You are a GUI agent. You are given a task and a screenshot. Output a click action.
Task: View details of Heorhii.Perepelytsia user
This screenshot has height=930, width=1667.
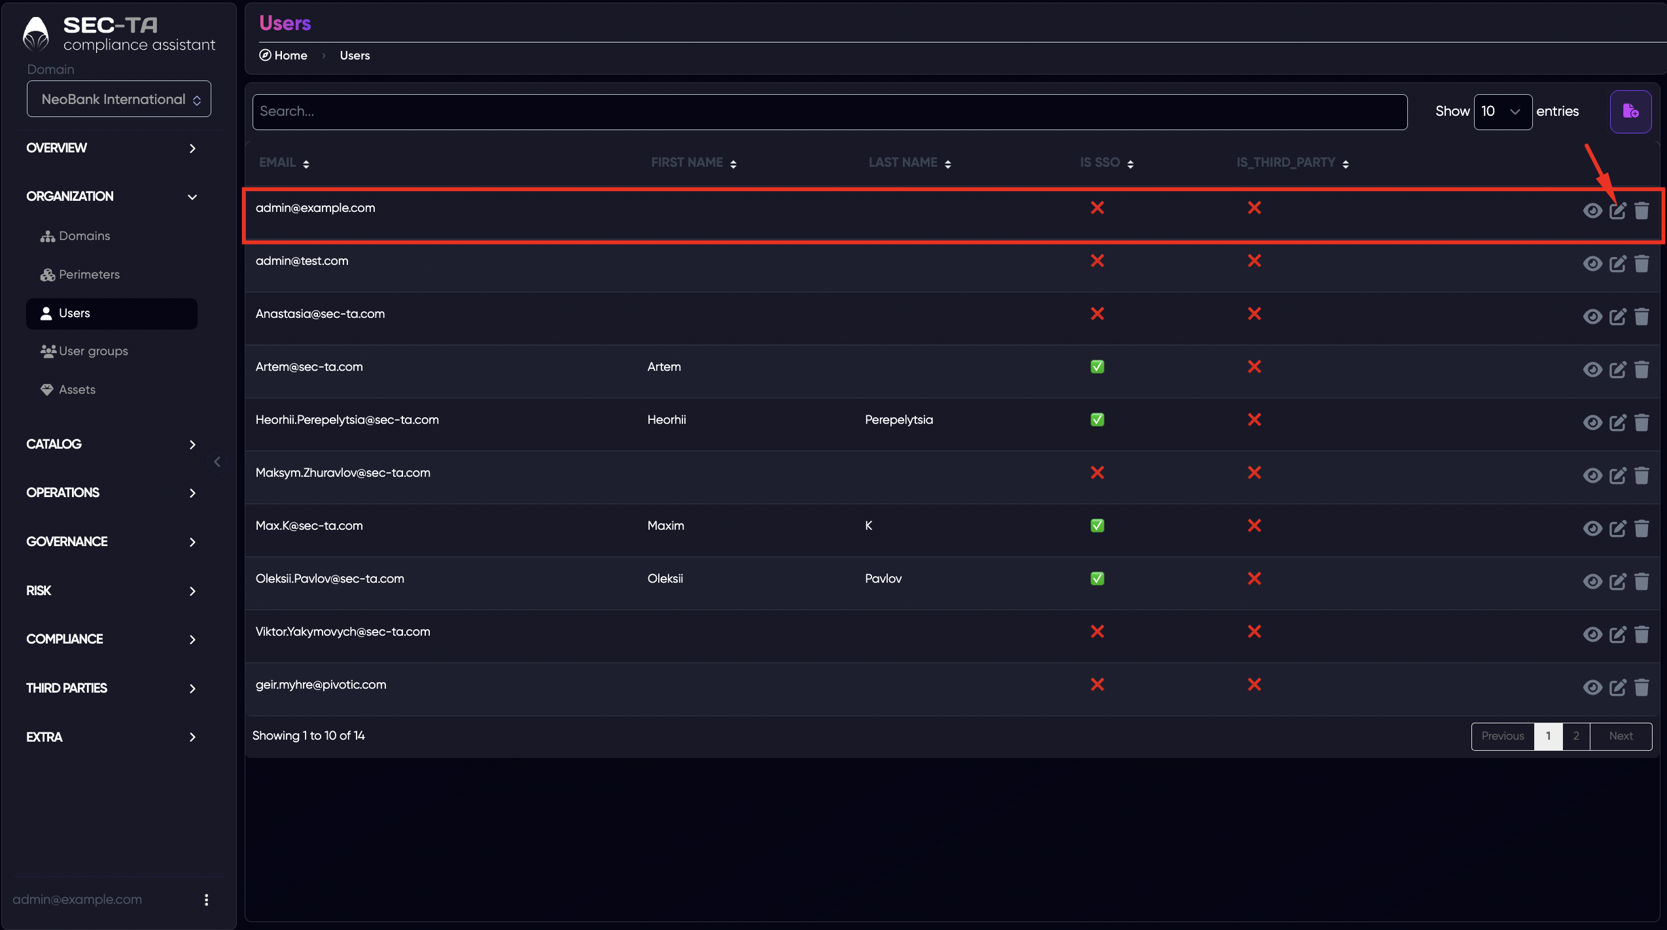(1592, 422)
